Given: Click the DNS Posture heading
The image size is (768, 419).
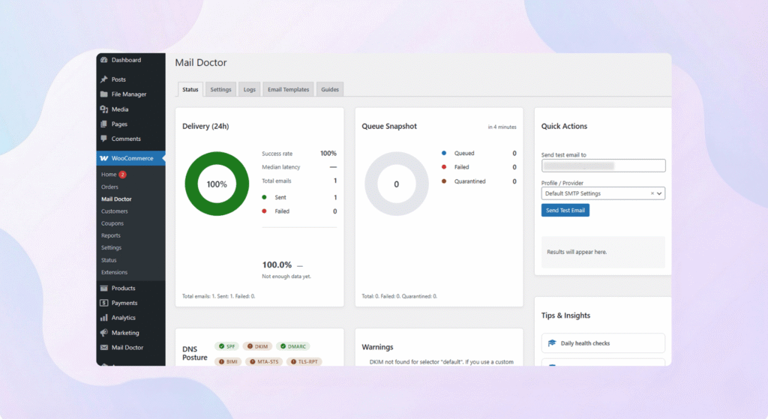Looking at the screenshot, I should click(194, 353).
